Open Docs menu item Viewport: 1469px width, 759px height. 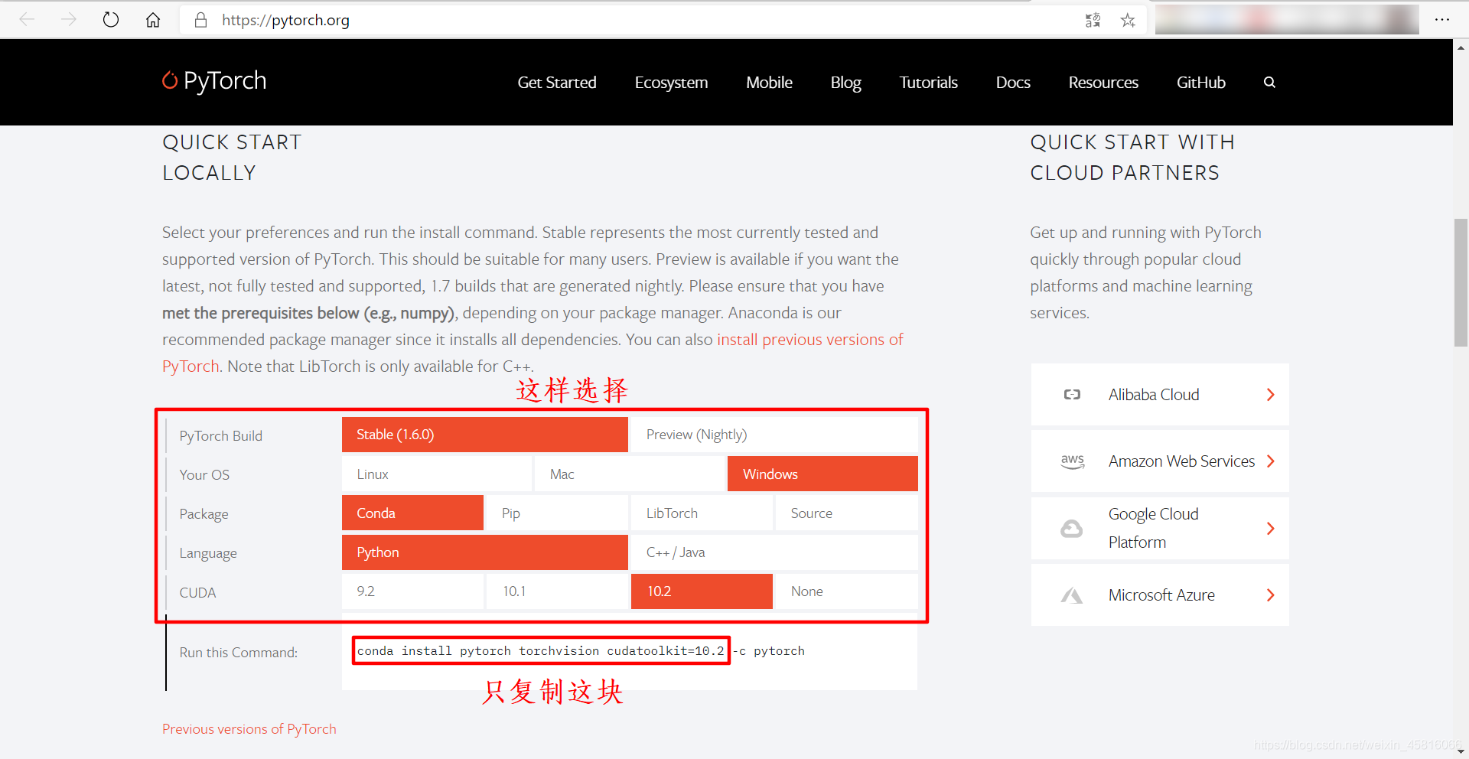pos(1013,83)
